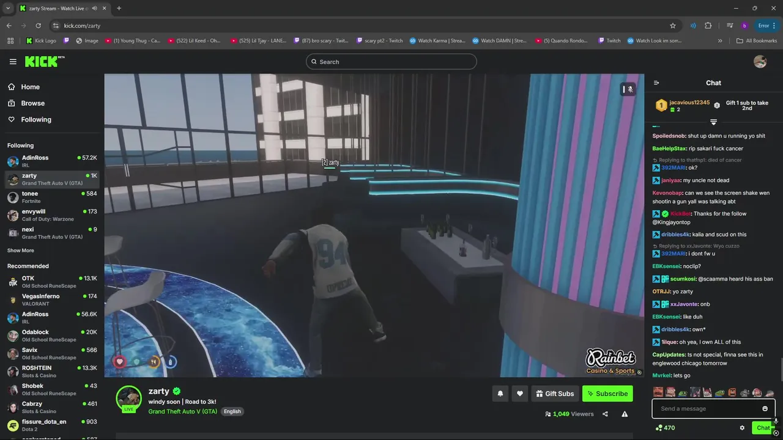783x440 pixels.
Task: Show more bookmarks with the overflow chevron
Action: coord(720,41)
